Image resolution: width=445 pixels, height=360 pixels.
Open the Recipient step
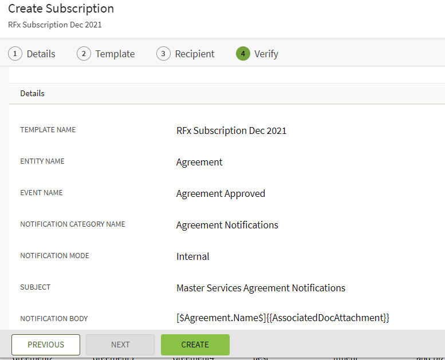pyautogui.click(x=195, y=54)
